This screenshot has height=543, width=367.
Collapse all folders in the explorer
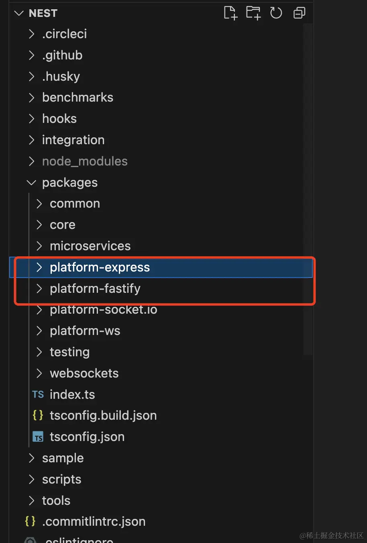[299, 13]
